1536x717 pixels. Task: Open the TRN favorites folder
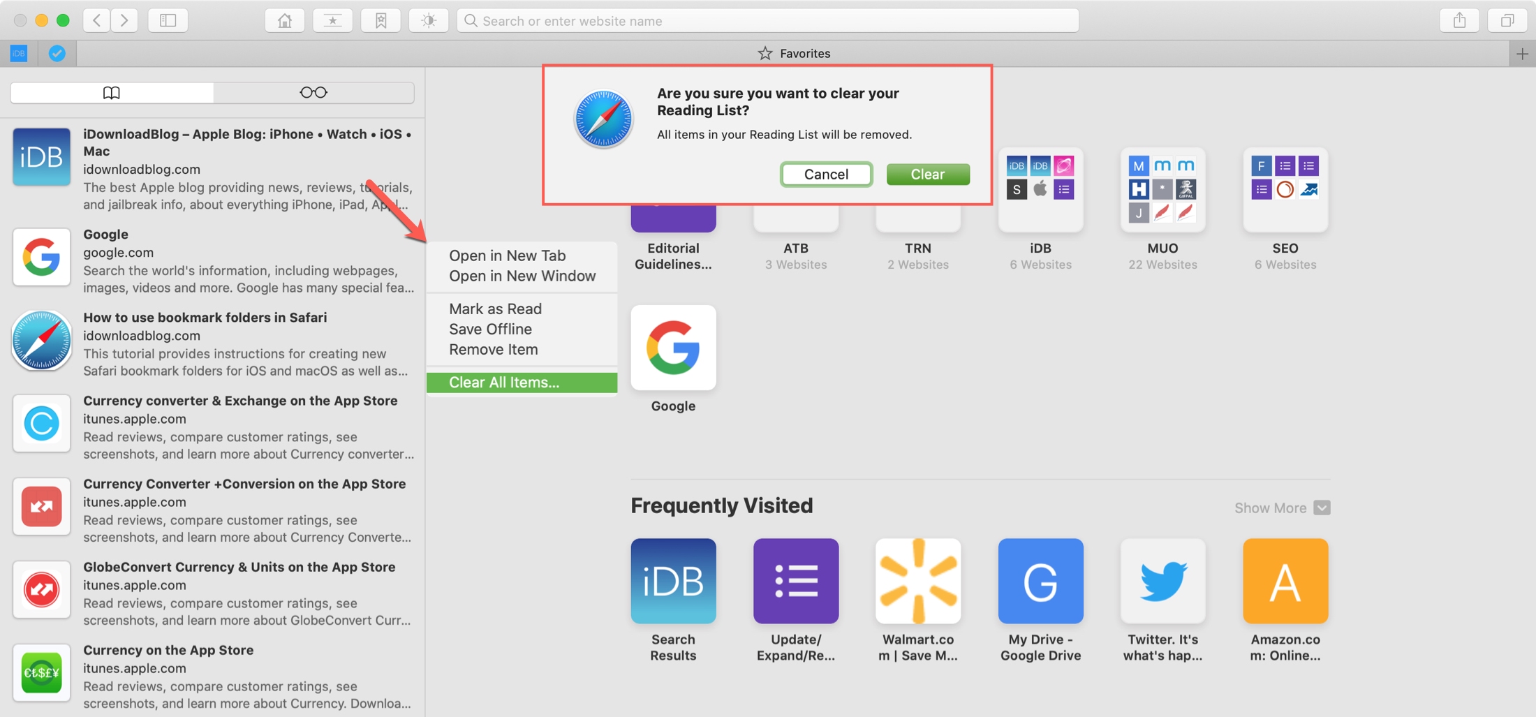pos(918,237)
